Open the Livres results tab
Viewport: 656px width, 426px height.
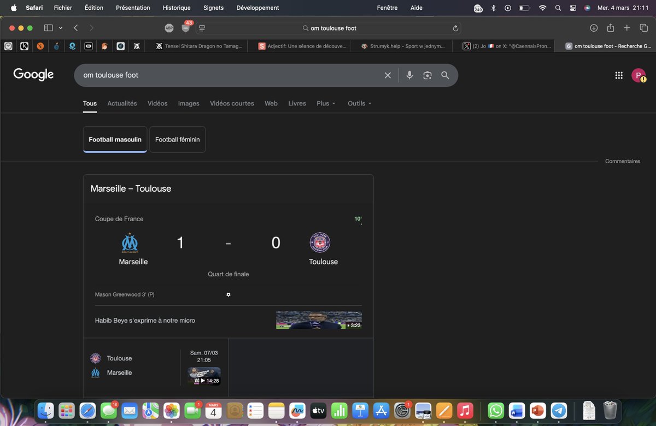(297, 103)
